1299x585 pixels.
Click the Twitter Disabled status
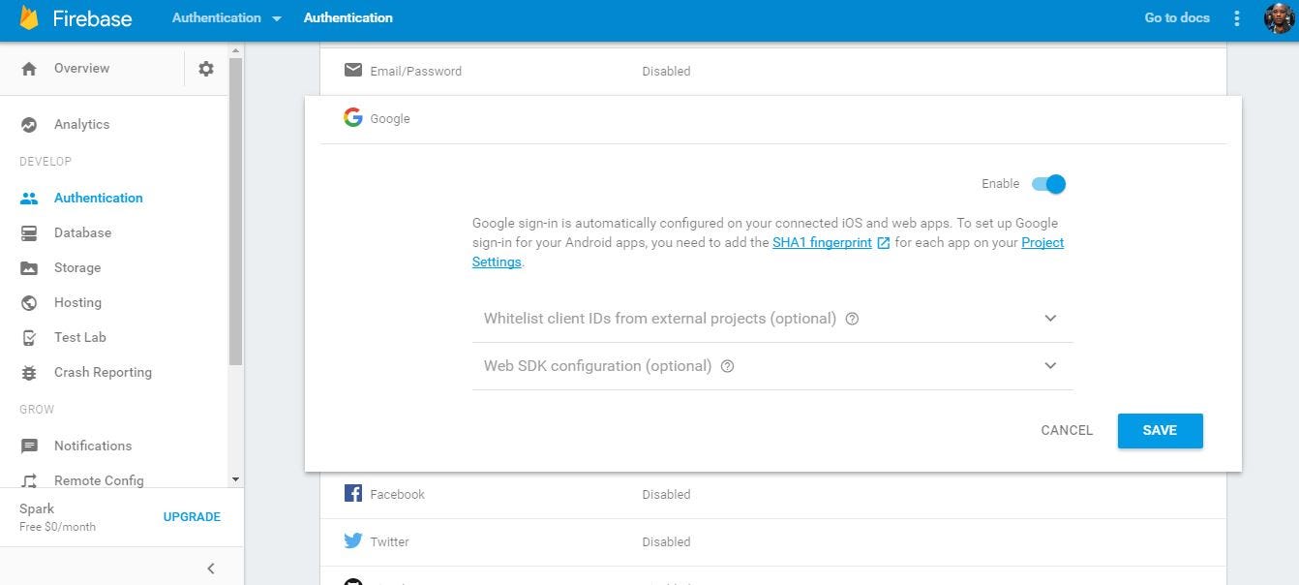[x=666, y=541]
